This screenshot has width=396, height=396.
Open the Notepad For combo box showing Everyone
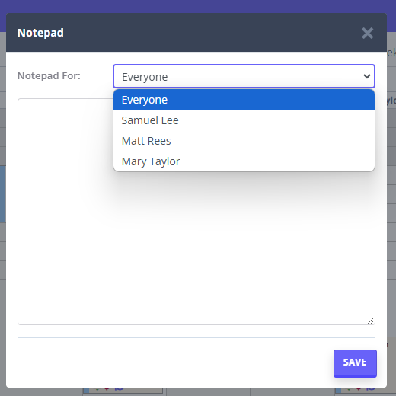(244, 76)
